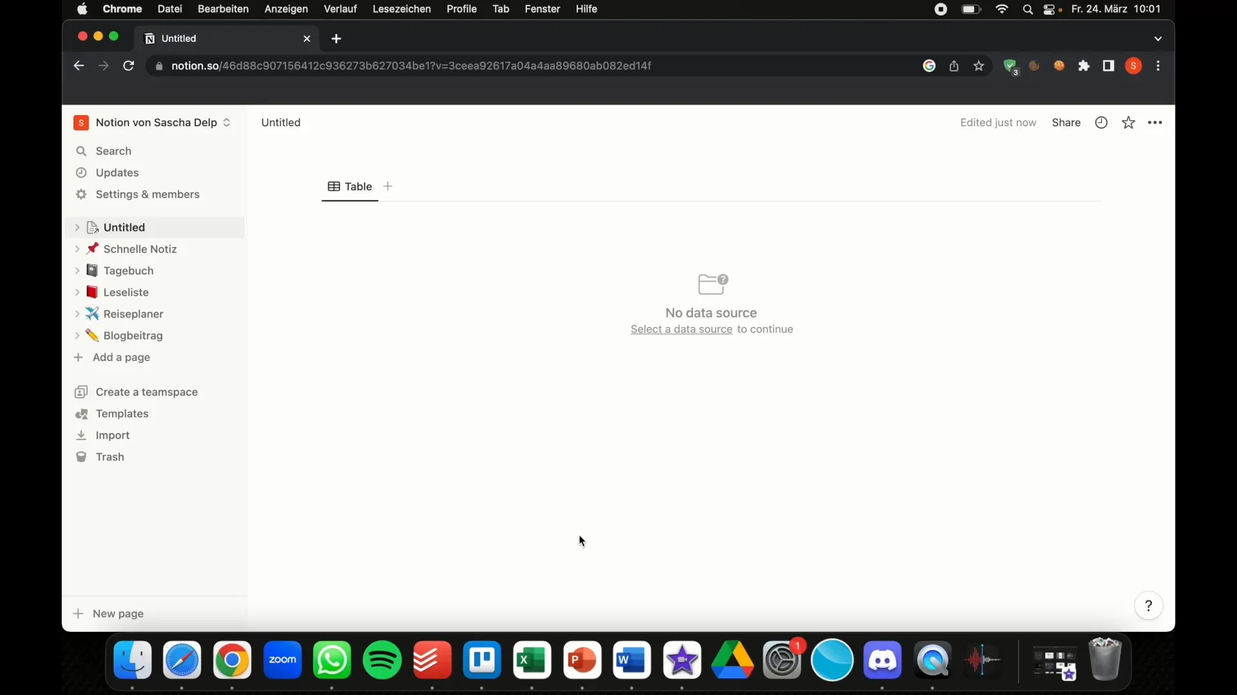Select the Table tab view
The width and height of the screenshot is (1237, 695).
358,186
